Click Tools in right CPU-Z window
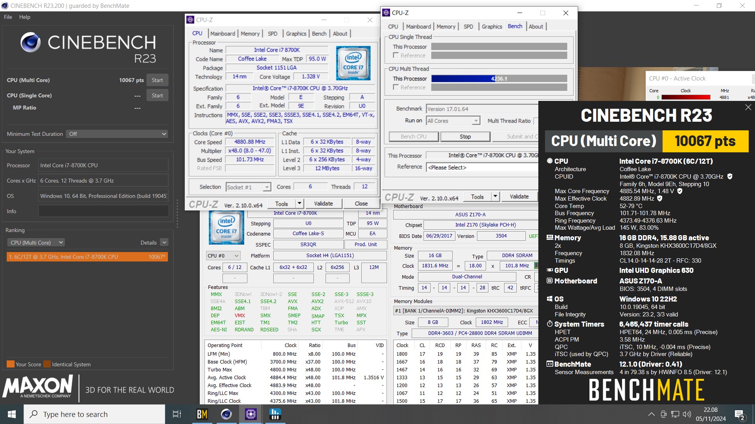Image resolution: width=755 pixels, height=424 pixels. [x=477, y=197]
